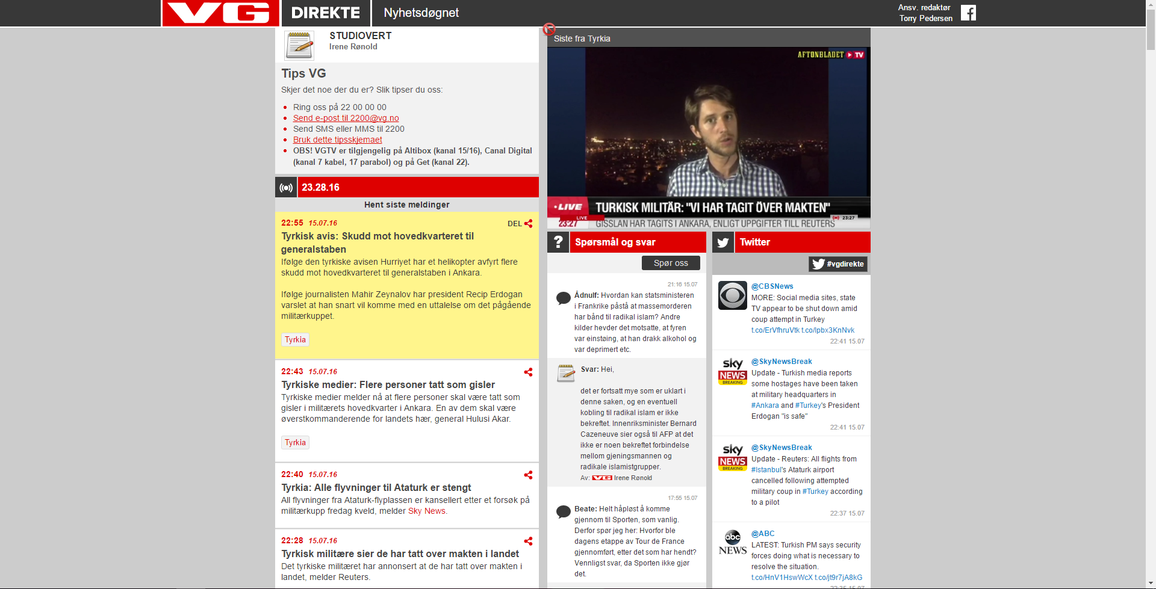Open headline Tyrkisk militære sier de har tatt over
This screenshot has width=1156, height=589.
pyautogui.click(x=400, y=554)
